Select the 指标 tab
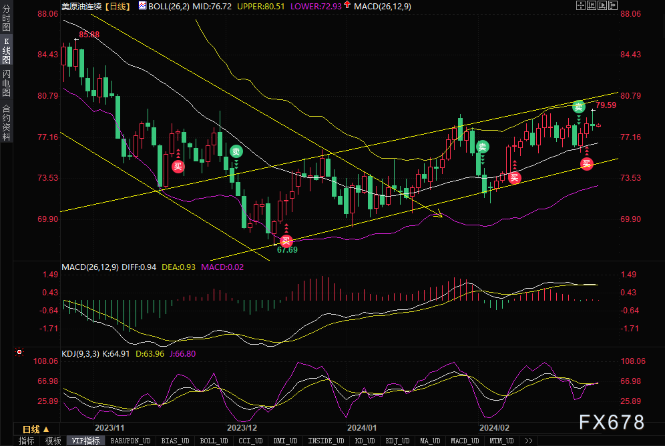 click(27, 441)
